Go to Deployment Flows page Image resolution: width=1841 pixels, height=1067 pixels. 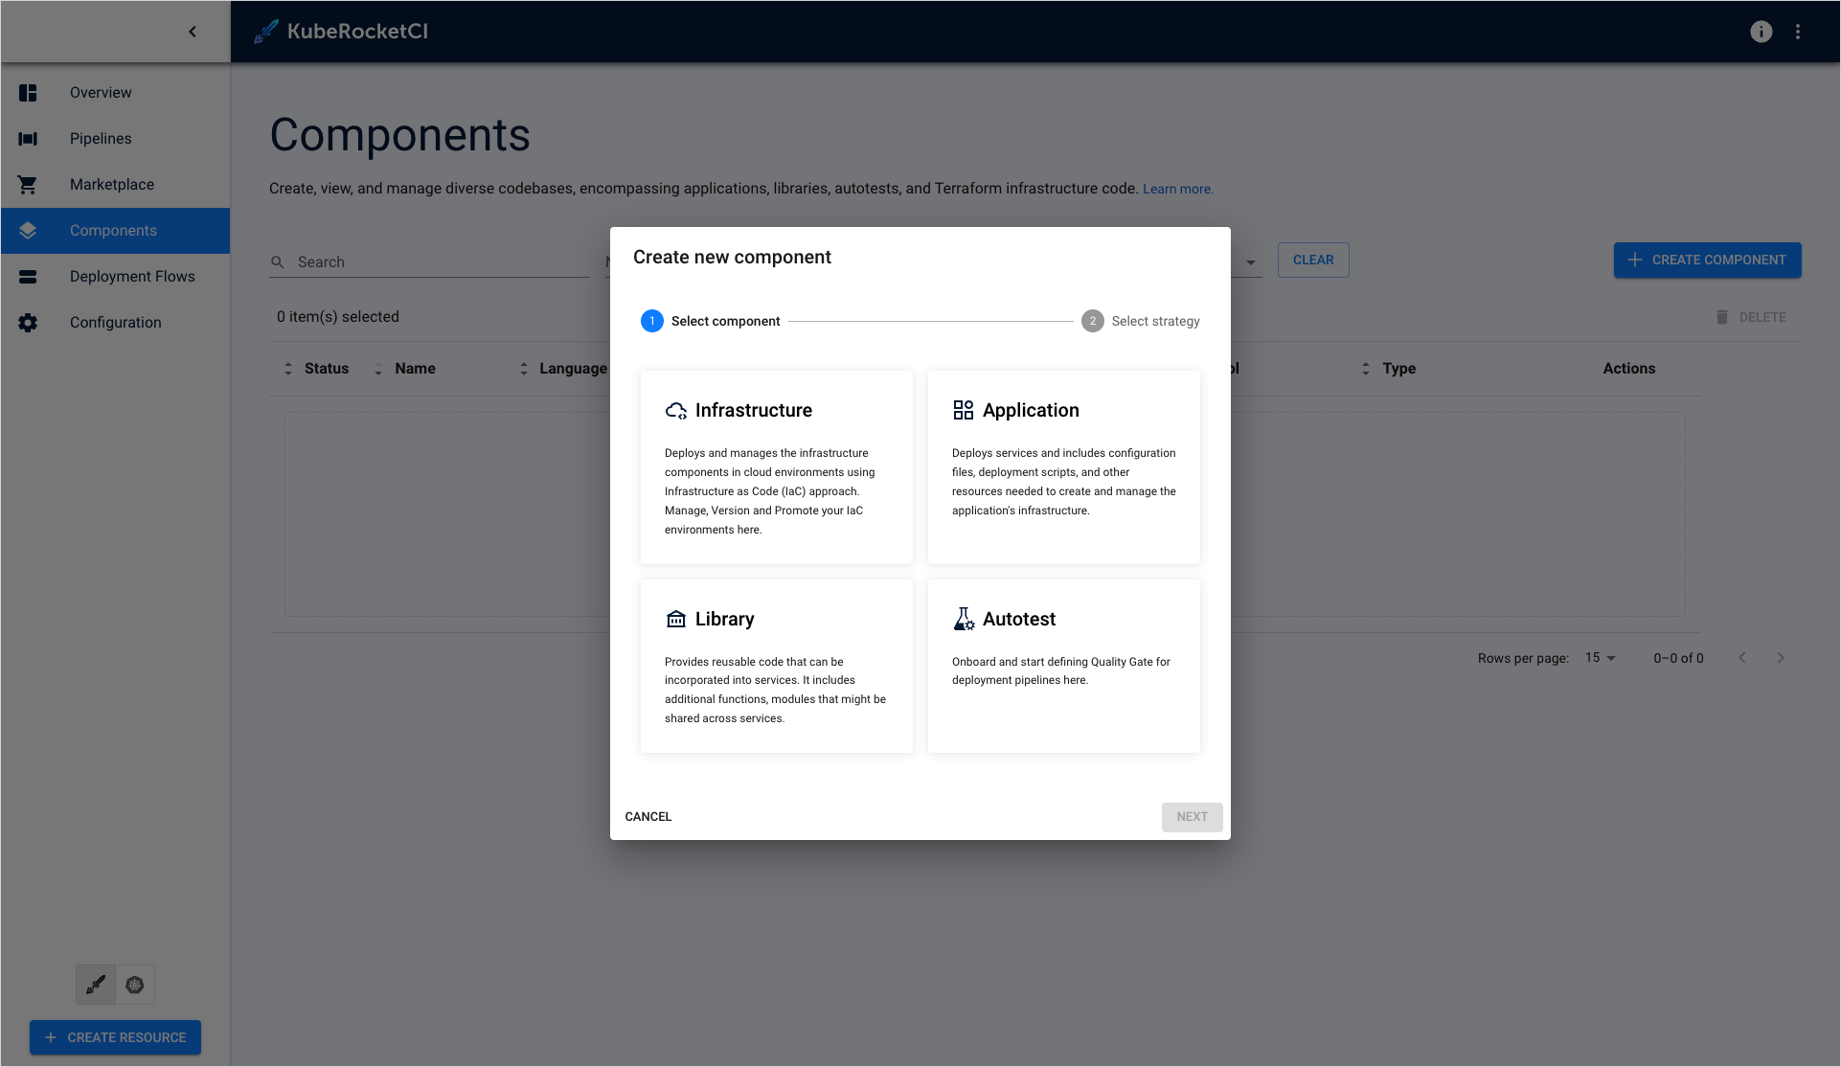[x=132, y=277]
